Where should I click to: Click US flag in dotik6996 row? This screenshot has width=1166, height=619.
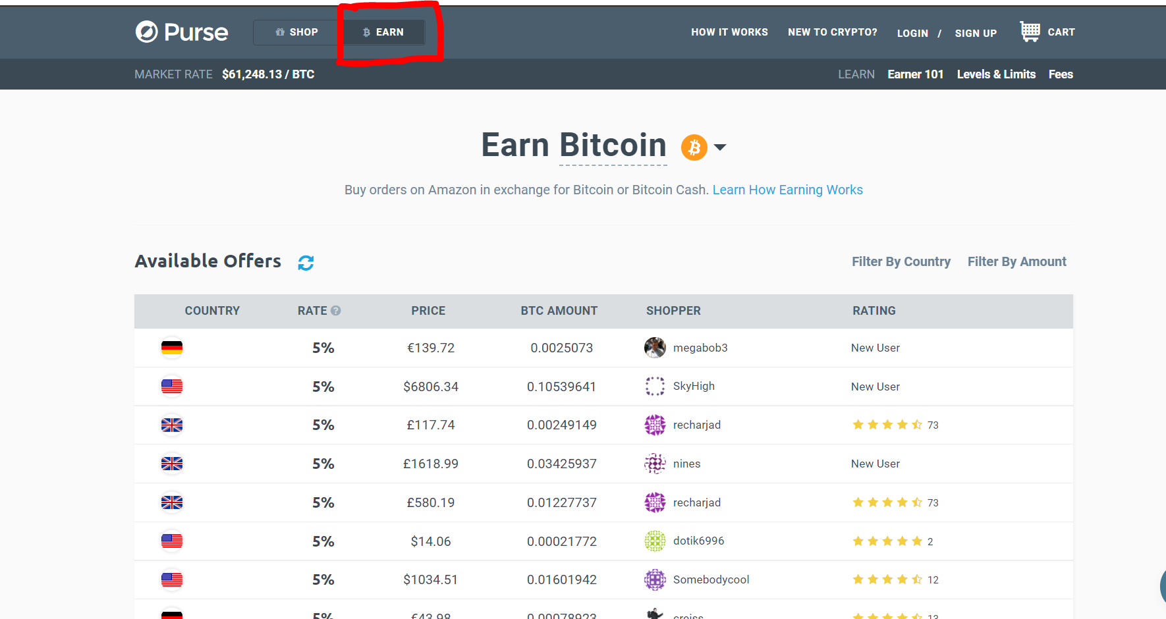[172, 541]
